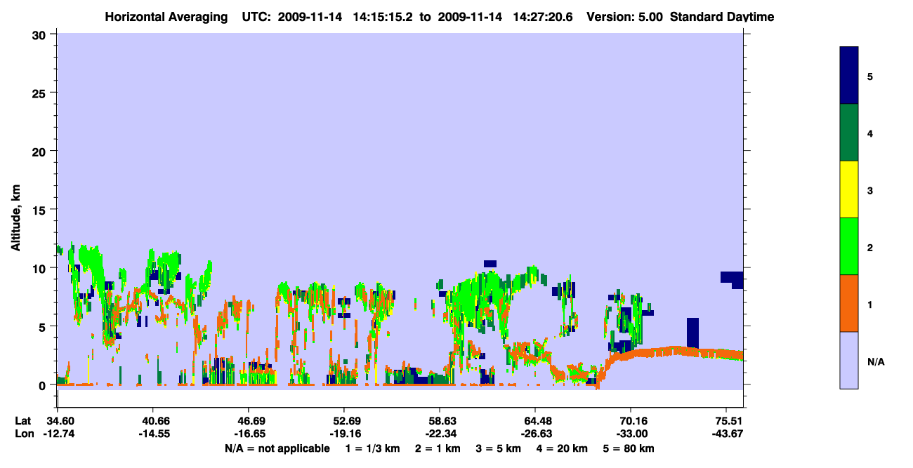Image resolution: width=913 pixels, height=468 pixels.
Task: Click the color bar number label 2
Action: 870,247
